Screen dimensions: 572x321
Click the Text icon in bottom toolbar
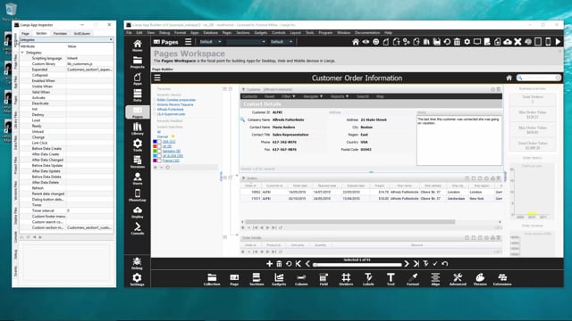pos(391,279)
